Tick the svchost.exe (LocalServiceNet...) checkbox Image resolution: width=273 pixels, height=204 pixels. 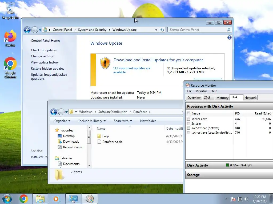[x=188, y=132]
